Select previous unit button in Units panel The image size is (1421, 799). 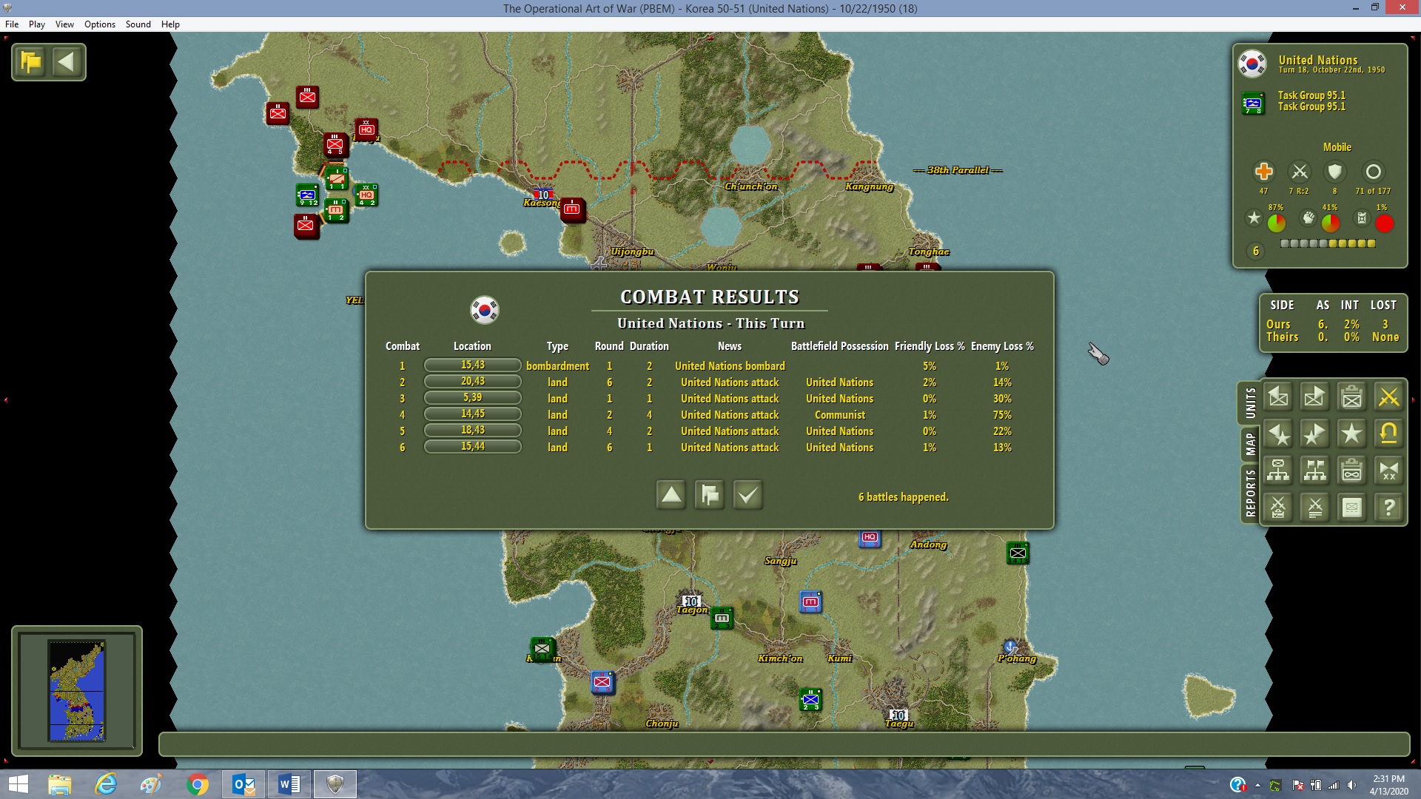tap(1278, 397)
